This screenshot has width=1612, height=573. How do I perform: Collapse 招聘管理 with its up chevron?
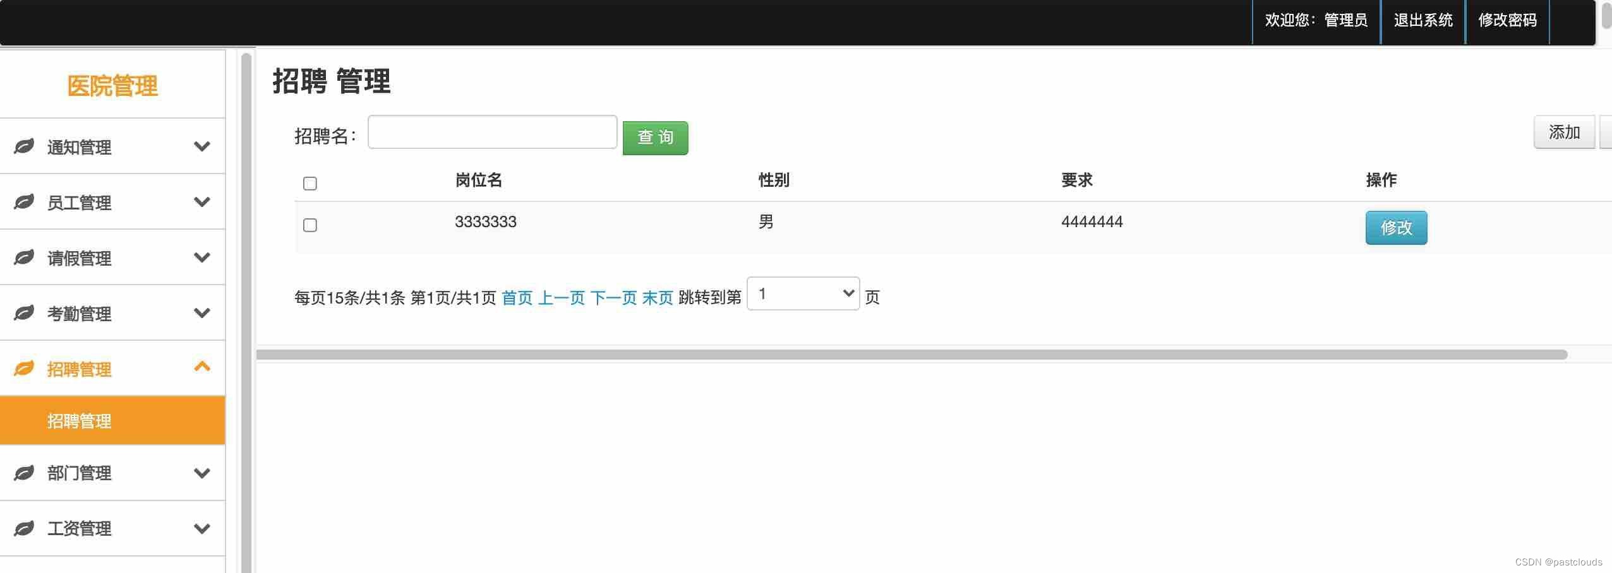[x=202, y=367]
